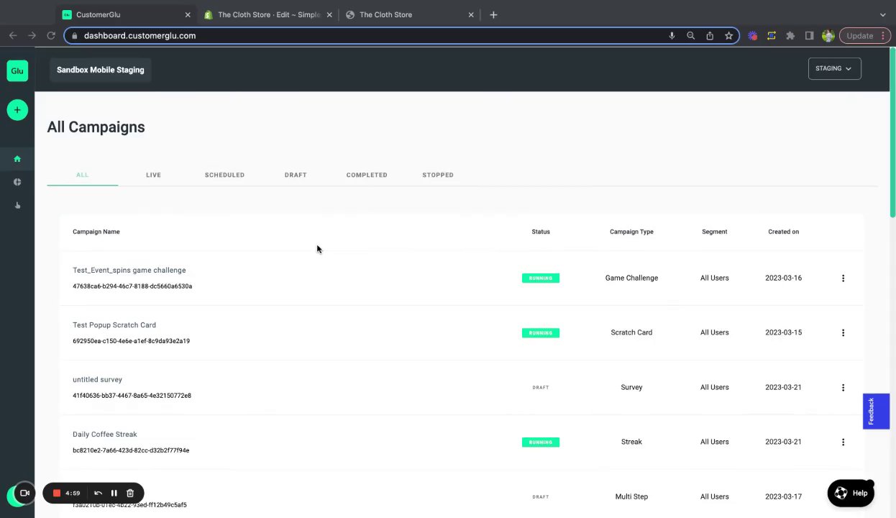Switch to the STOPPED campaigns tab
The height and width of the screenshot is (518, 896).
[438, 175]
